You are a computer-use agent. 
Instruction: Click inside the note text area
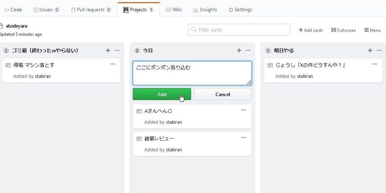tap(192, 73)
